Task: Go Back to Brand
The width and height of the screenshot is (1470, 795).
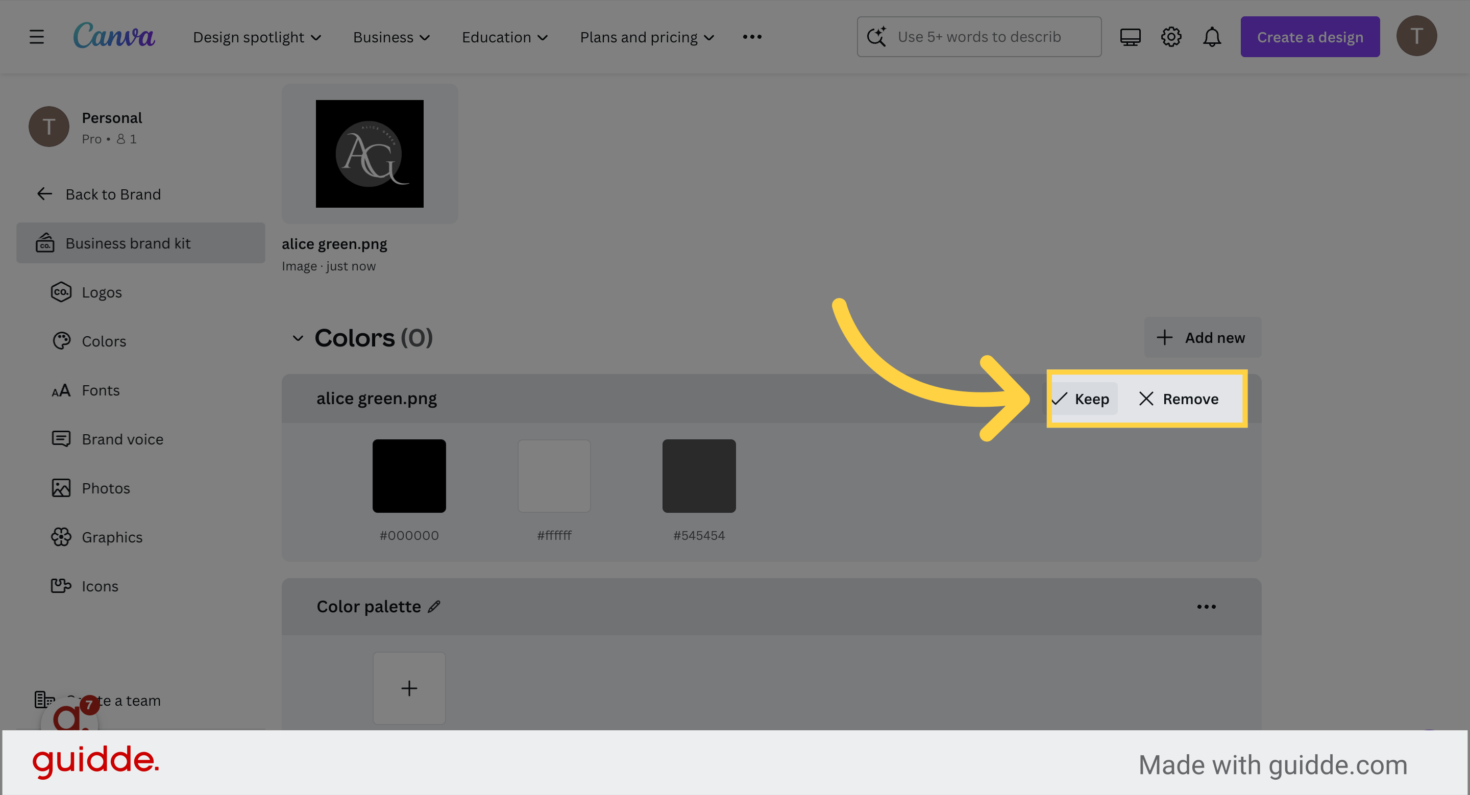Action: pos(112,194)
